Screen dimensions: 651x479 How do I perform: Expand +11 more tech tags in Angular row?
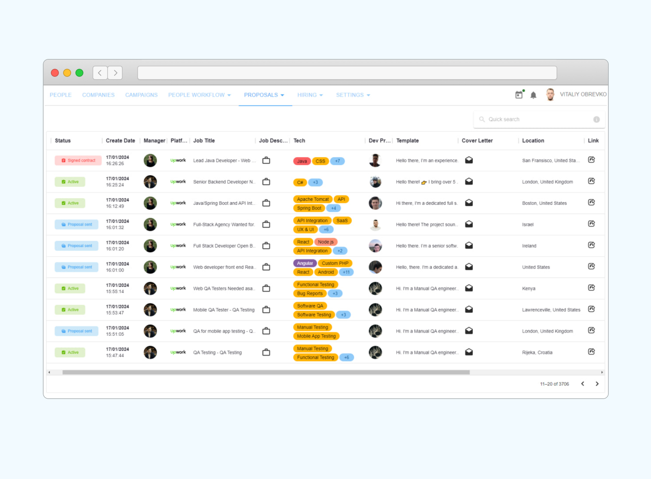point(346,272)
